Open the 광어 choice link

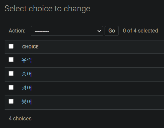(27, 88)
